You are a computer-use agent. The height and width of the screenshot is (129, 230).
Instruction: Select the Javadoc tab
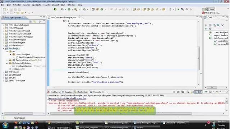pos(67,92)
